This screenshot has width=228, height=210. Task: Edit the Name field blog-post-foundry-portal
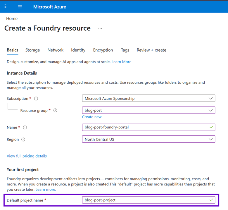coord(148,127)
